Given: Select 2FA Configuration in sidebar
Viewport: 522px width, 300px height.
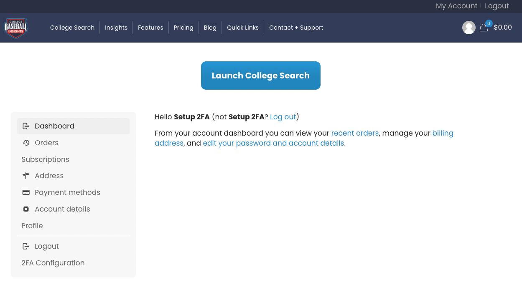Looking at the screenshot, I should point(53,263).
